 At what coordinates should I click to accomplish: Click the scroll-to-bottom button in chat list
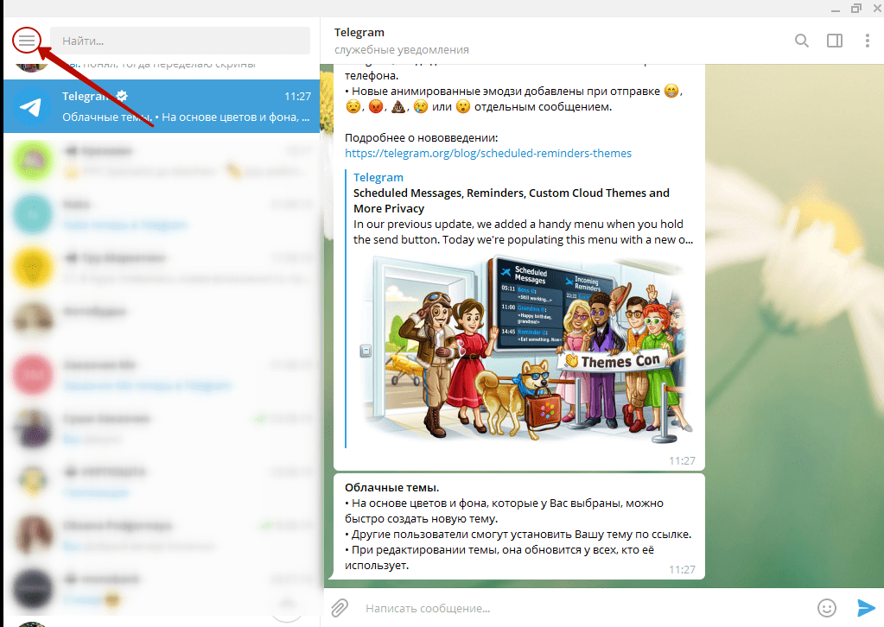tap(288, 607)
